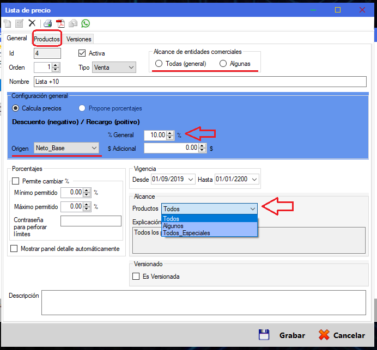The width and height of the screenshot is (377, 350).
Task: Enable the Es Versionada checkbox
Action: (136, 277)
